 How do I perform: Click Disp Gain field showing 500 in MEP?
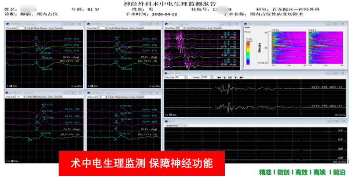[x=180, y=28]
